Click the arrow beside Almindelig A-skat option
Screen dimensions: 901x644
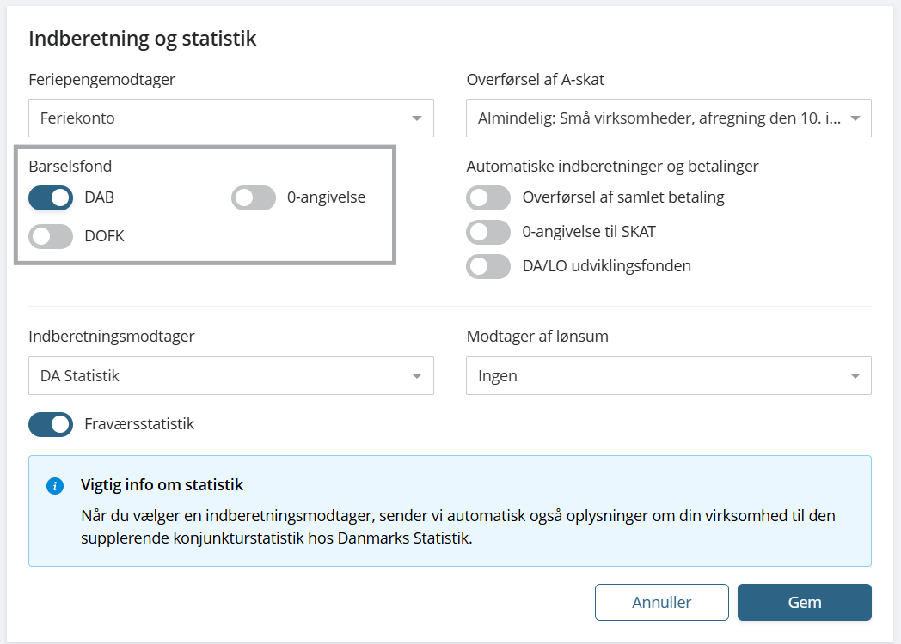855,118
